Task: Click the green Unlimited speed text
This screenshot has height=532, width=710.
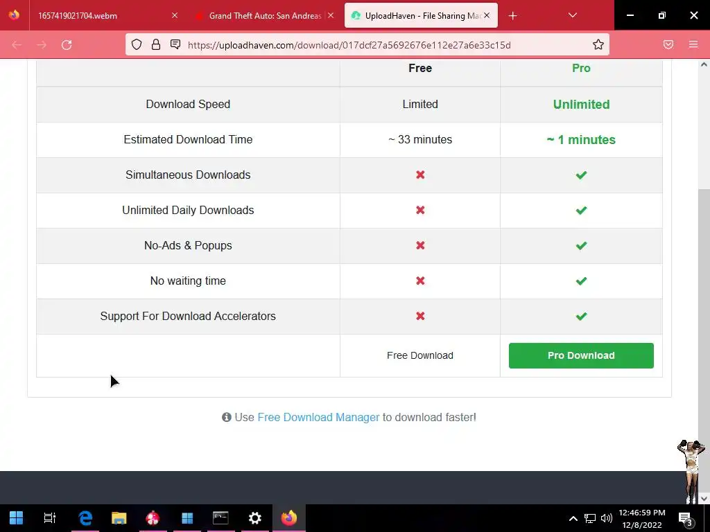Action: pyautogui.click(x=581, y=105)
